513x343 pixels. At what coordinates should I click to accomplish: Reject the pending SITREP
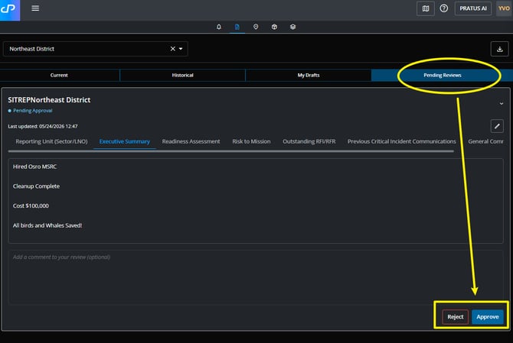click(x=455, y=316)
